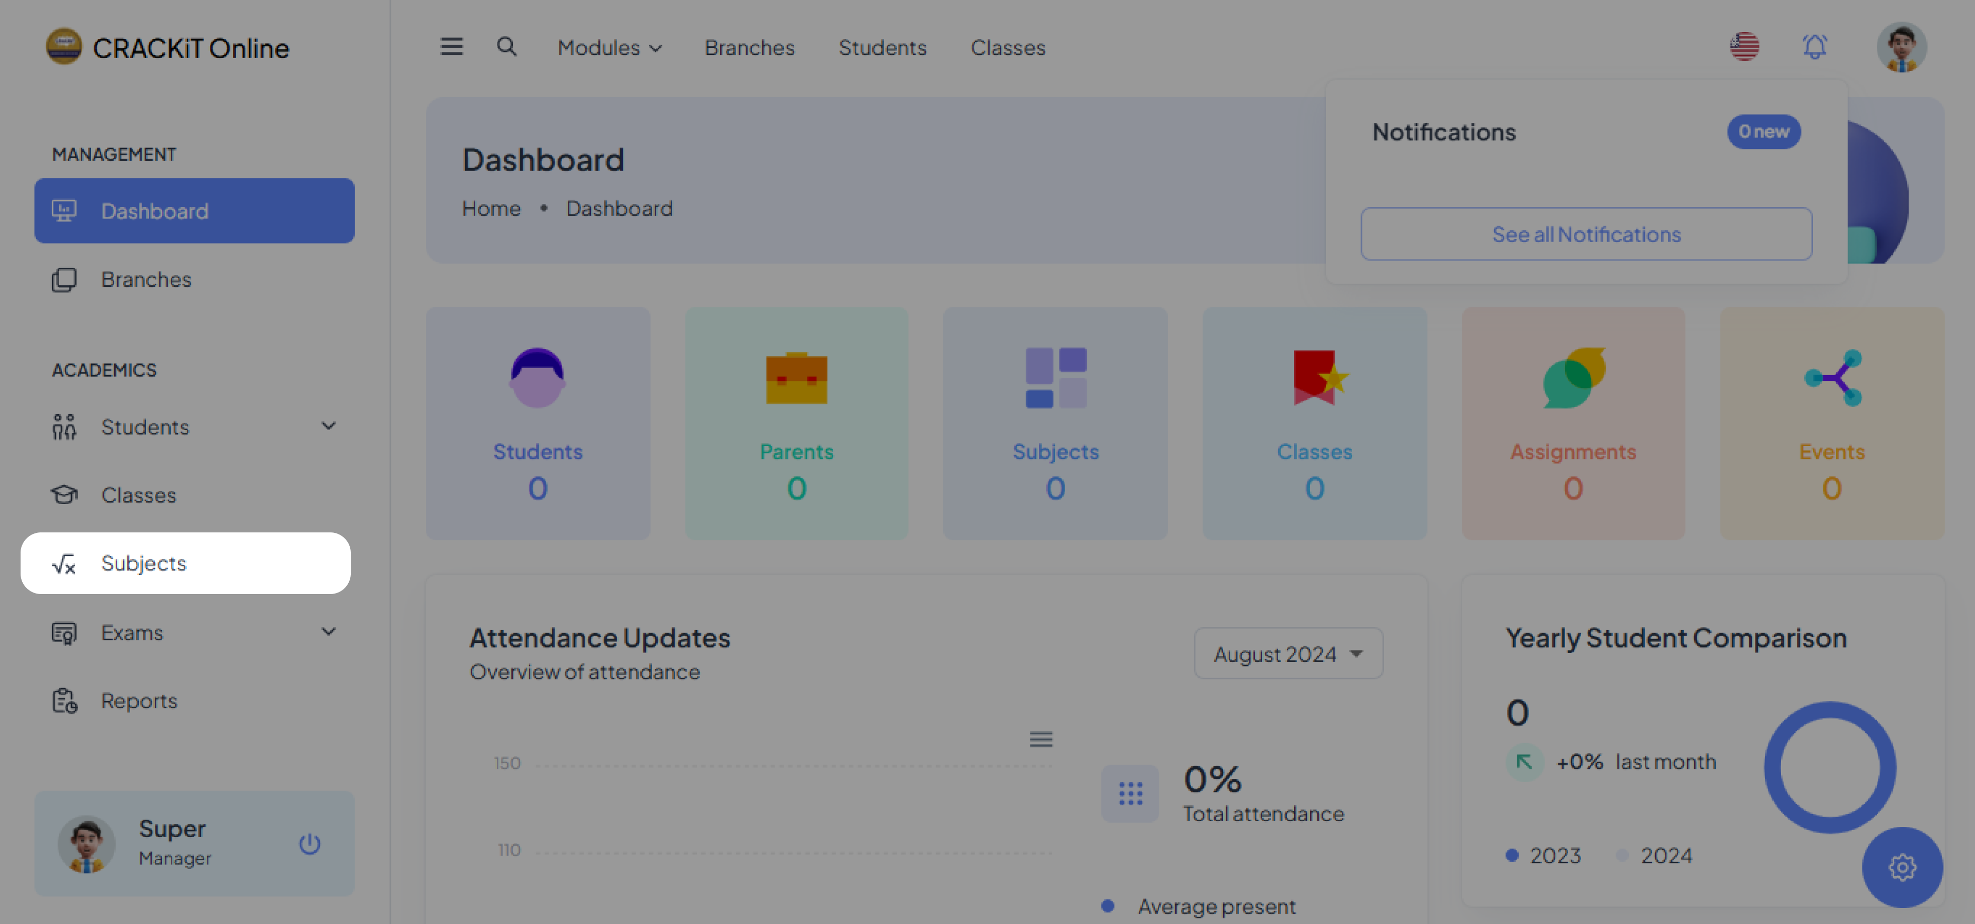Follow the Home breadcrumb link

point(492,209)
